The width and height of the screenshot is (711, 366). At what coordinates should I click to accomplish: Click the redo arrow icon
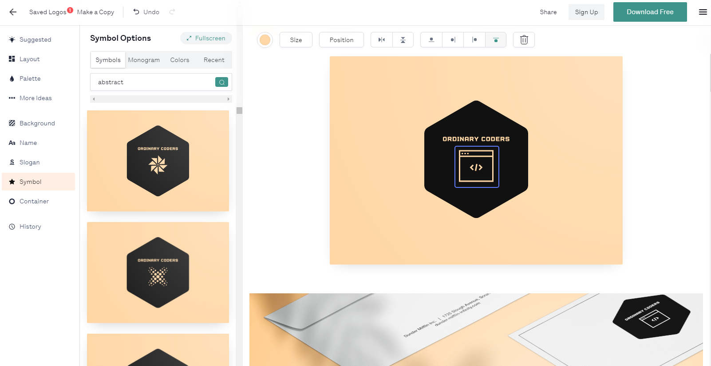pyautogui.click(x=172, y=12)
